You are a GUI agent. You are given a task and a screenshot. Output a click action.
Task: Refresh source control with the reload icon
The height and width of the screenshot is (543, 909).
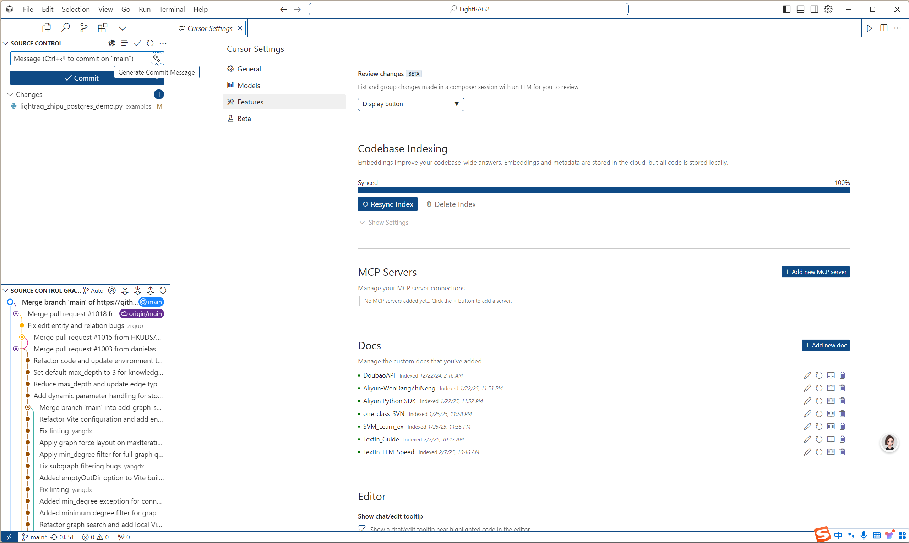(150, 43)
